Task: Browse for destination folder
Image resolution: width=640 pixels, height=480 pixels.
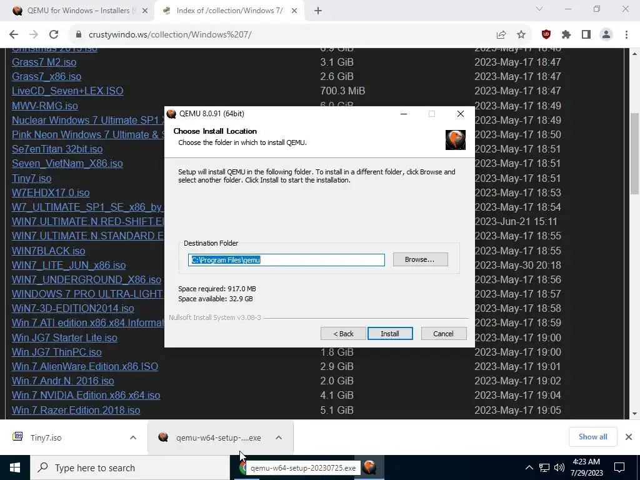Action: click(421, 259)
